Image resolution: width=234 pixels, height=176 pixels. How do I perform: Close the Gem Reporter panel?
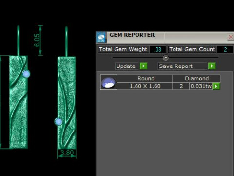pos(230,37)
